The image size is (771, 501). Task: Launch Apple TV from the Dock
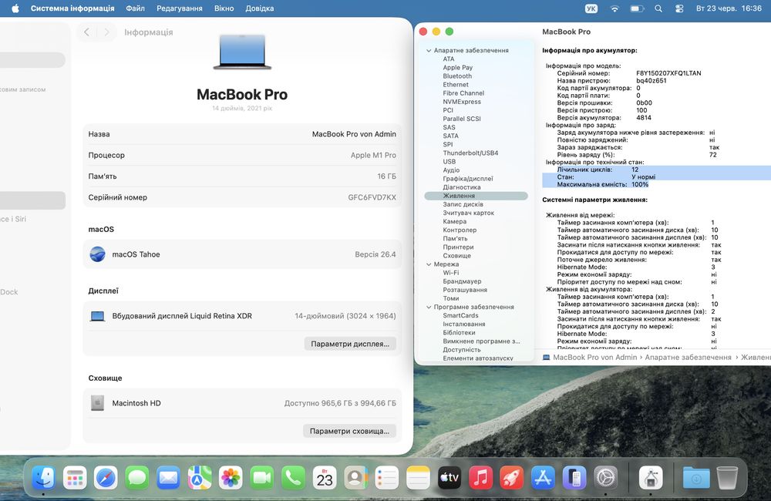449,477
